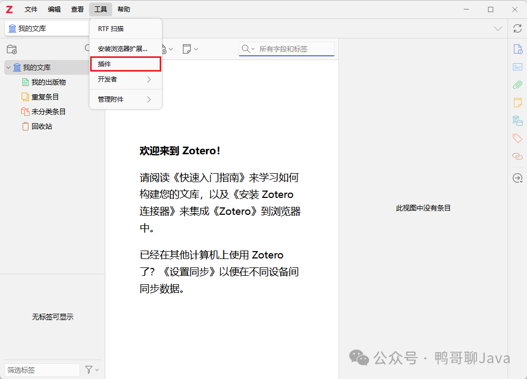This screenshot has height=379, width=527.
Task: Click the locate arrow-in-circle icon
Action: 518,178
